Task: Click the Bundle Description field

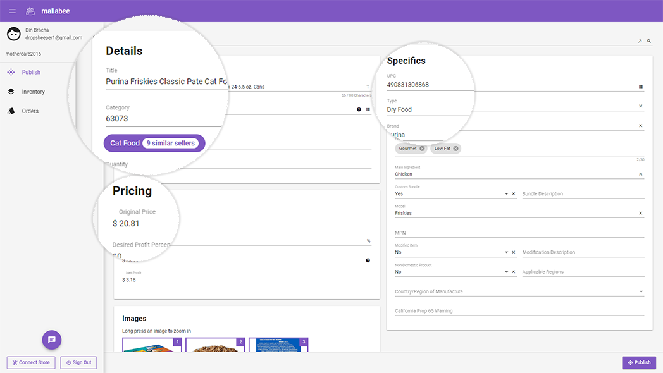Action: point(583,194)
